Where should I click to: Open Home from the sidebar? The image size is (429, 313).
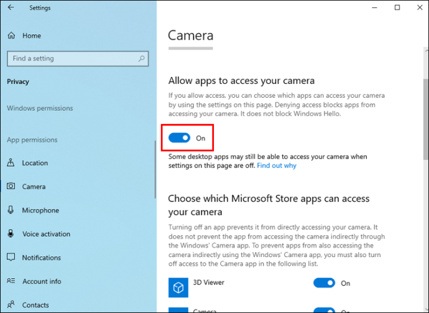(24, 35)
